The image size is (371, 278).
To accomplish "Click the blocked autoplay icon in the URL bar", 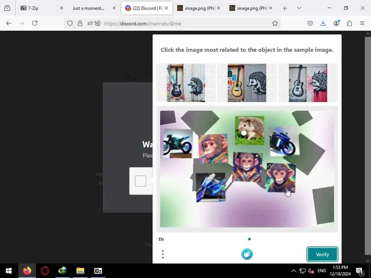I will pos(97,23).
